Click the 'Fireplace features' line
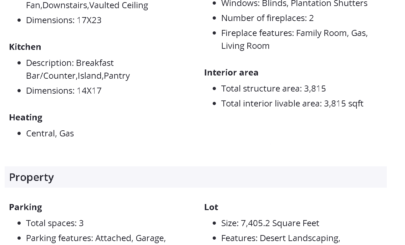The height and width of the screenshot is (245, 405). pos(294,33)
